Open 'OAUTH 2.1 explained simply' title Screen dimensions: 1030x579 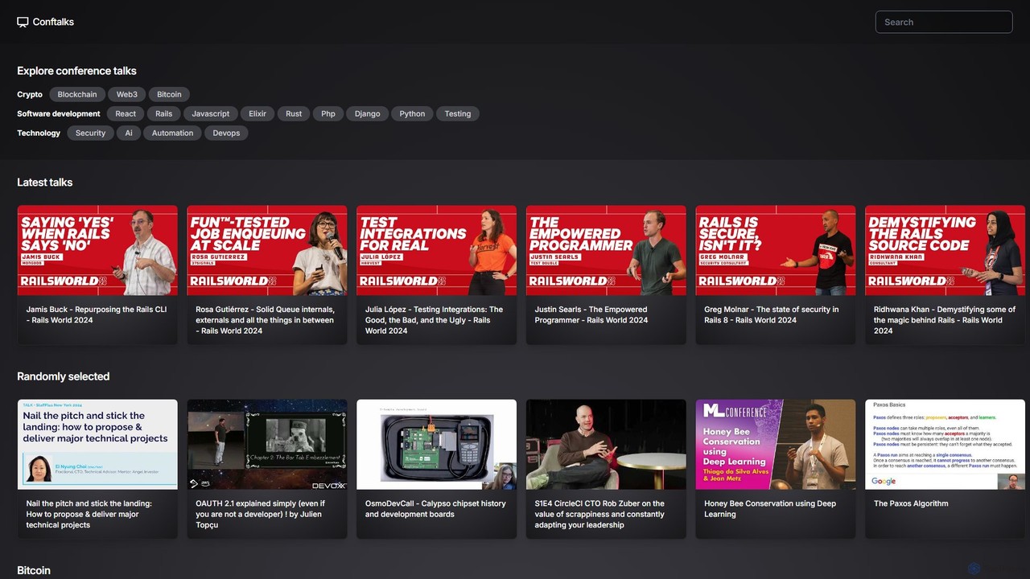261,515
